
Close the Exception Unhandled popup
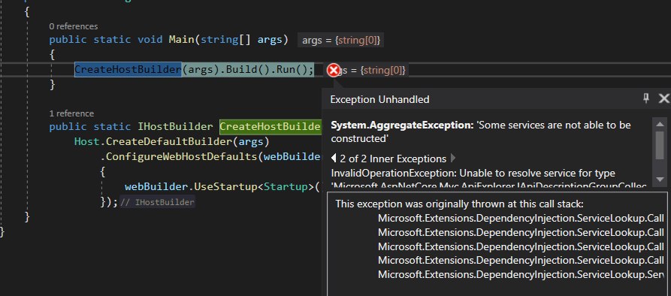pyautogui.click(x=663, y=98)
